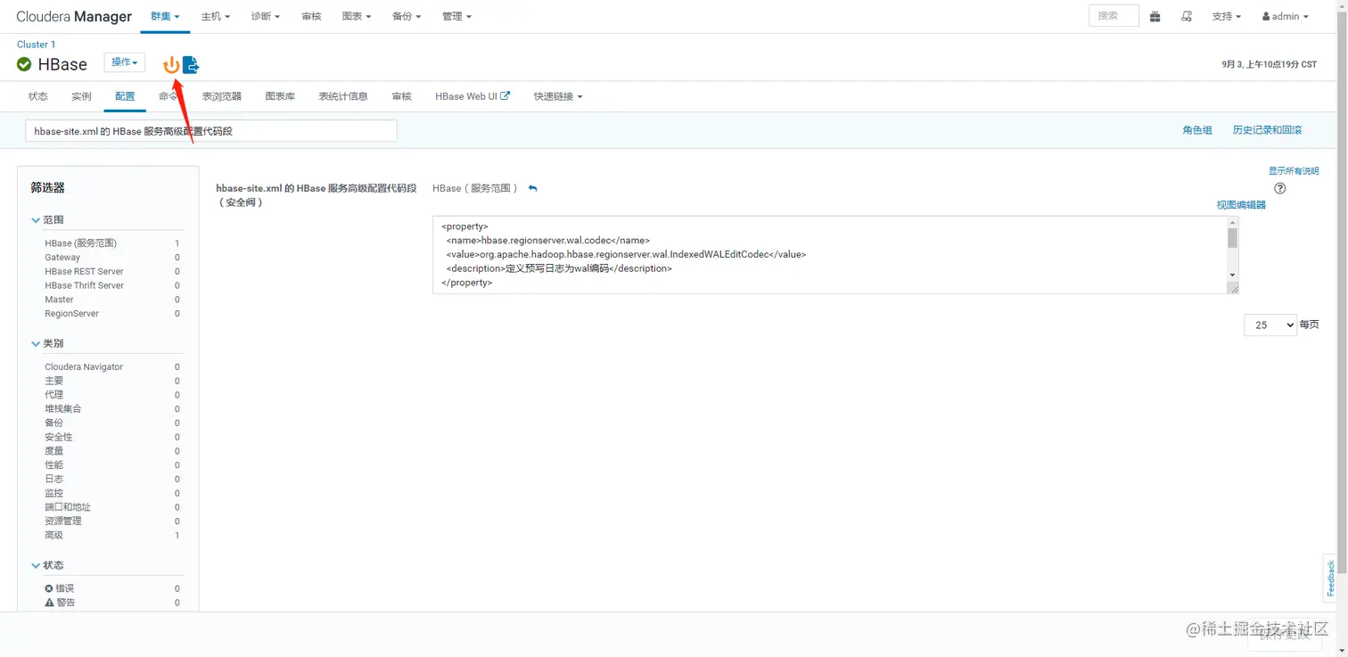Open the 管理 dropdown menu
Screen dimensions: 1348x657
click(456, 16)
